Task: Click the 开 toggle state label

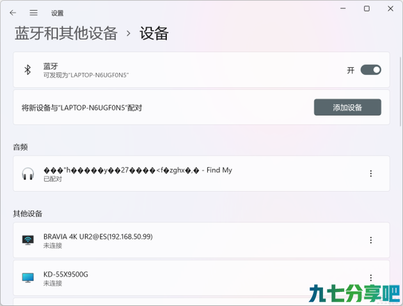Action: [x=351, y=70]
